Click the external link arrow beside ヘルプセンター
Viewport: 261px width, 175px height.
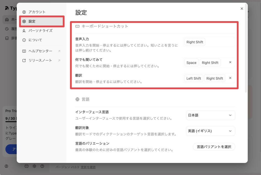click(x=59, y=51)
